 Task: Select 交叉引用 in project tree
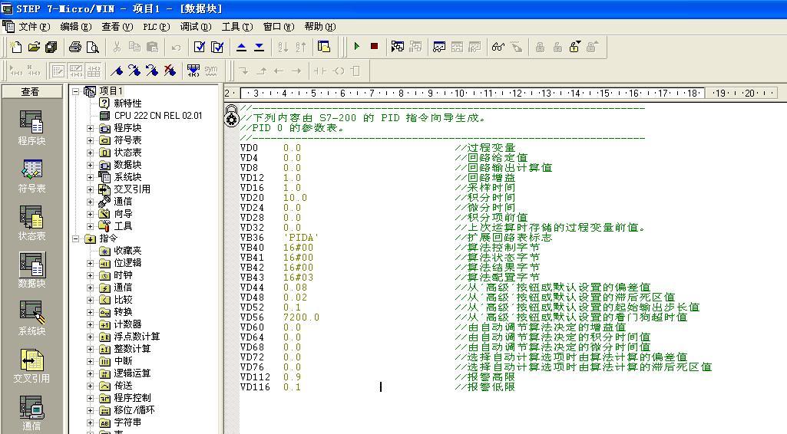(132, 189)
